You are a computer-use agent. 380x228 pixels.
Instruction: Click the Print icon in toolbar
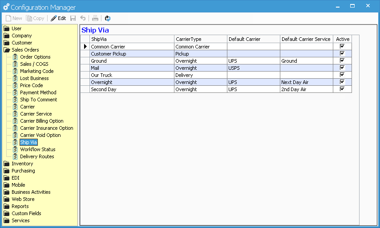(x=95, y=18)
